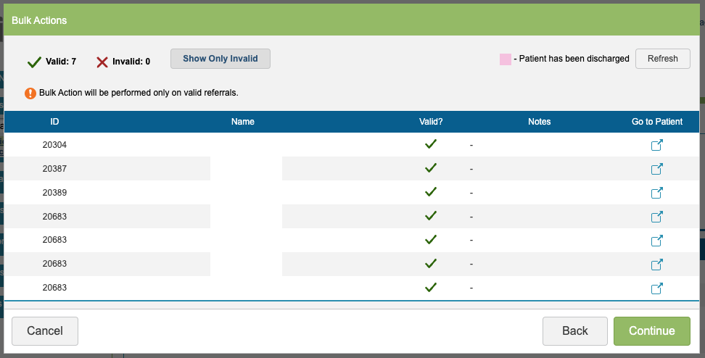Click the orange warning icon
This screenshot has height=358, width=705.
(30, 93)
